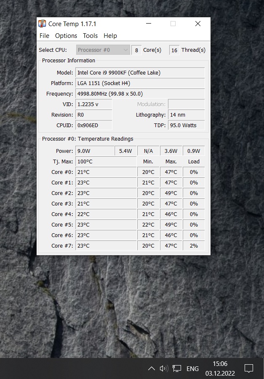Click the VID value 1.2235 v
Screen dimensions: 264x379
click(94, 104)
